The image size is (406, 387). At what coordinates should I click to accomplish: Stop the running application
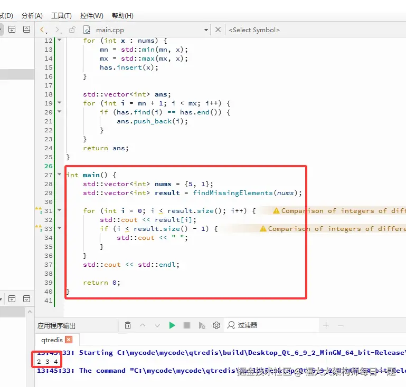(187, 325)
